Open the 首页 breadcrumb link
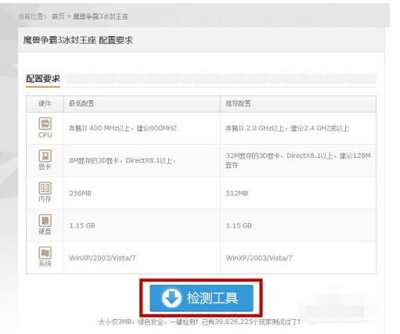This screenshot has height=334, width=400. [58, 16]
